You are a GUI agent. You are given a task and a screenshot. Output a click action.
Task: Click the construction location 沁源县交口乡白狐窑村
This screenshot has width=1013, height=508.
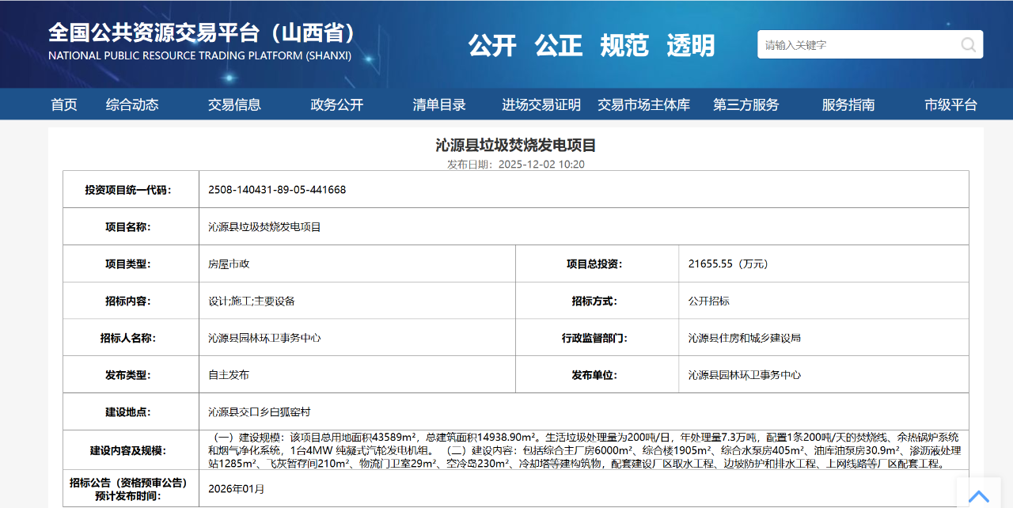click(259, 412)
